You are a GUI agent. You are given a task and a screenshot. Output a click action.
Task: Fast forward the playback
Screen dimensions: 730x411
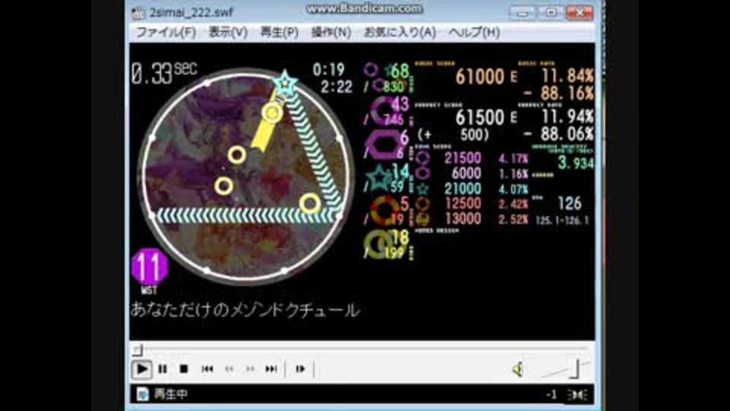point(250,369)
